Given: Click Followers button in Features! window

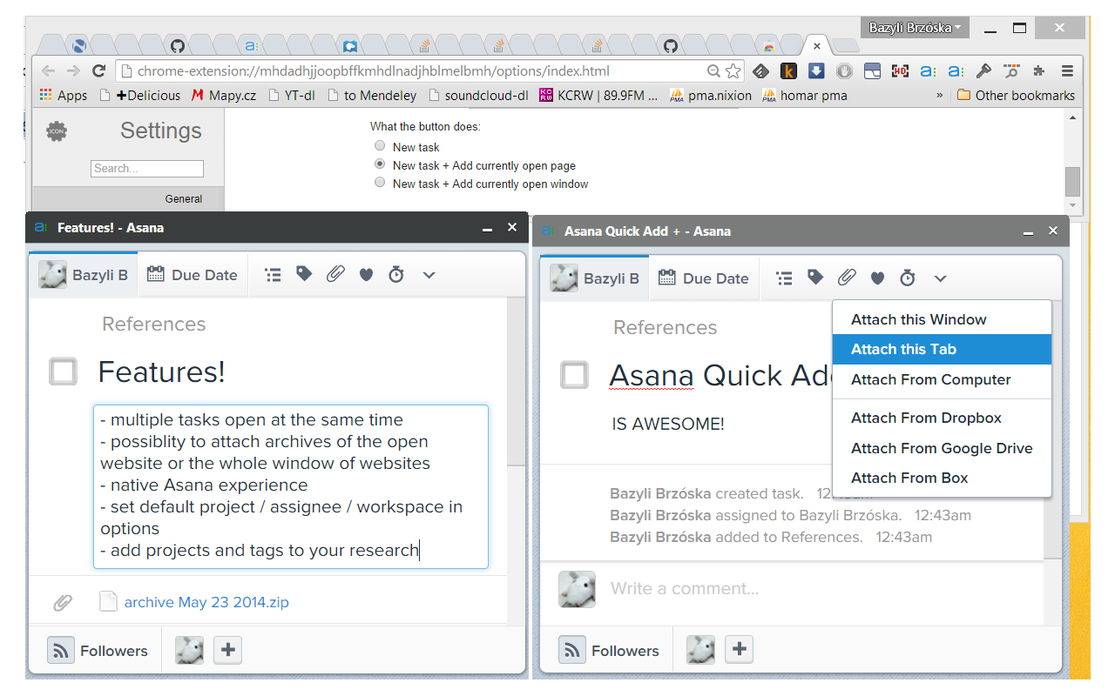Looking at the screenshot, I should pyautogui.click(x=98, y=651).
